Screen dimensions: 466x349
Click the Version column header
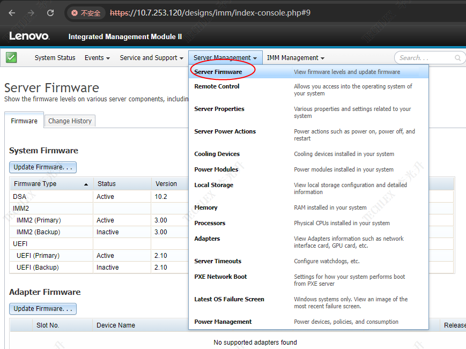pos(170,184)
